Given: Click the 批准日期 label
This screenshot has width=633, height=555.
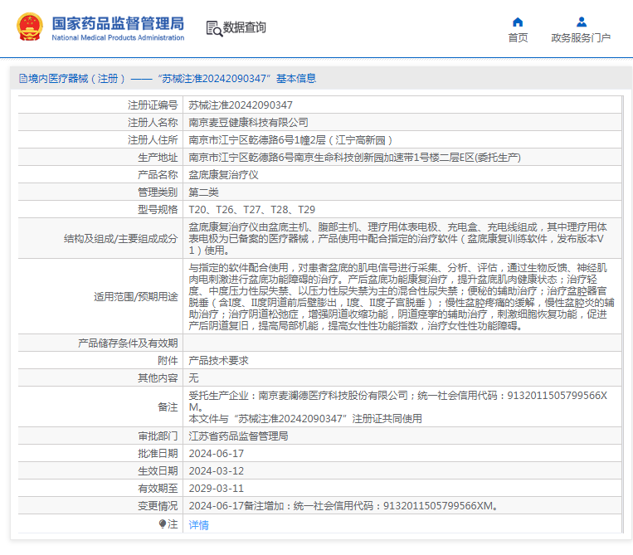Looking at the screenshot, I should pyautogui.click(x=158, y=453).
